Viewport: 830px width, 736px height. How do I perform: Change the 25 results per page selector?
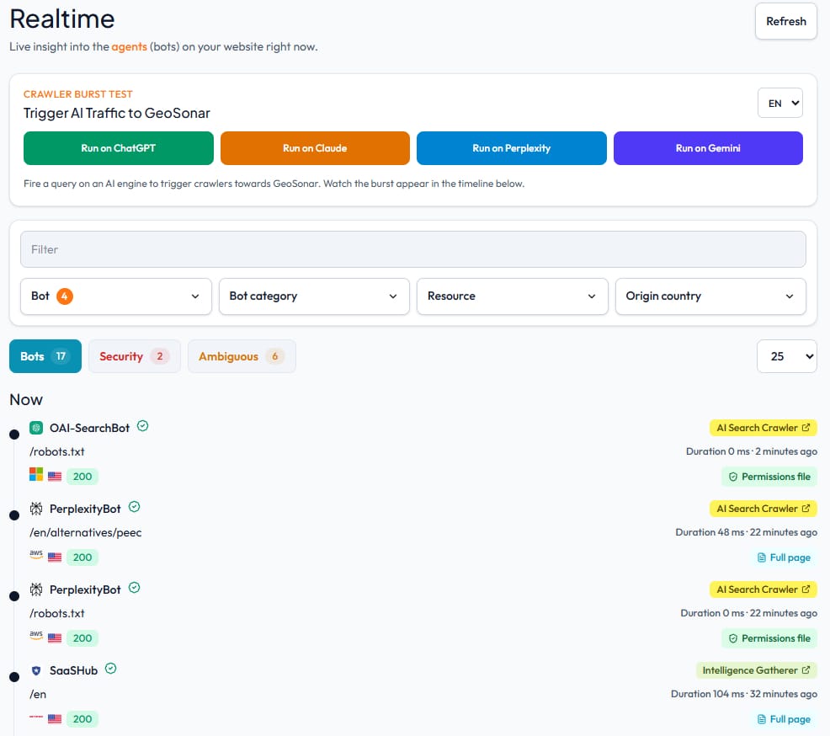[x=786, y=356]
